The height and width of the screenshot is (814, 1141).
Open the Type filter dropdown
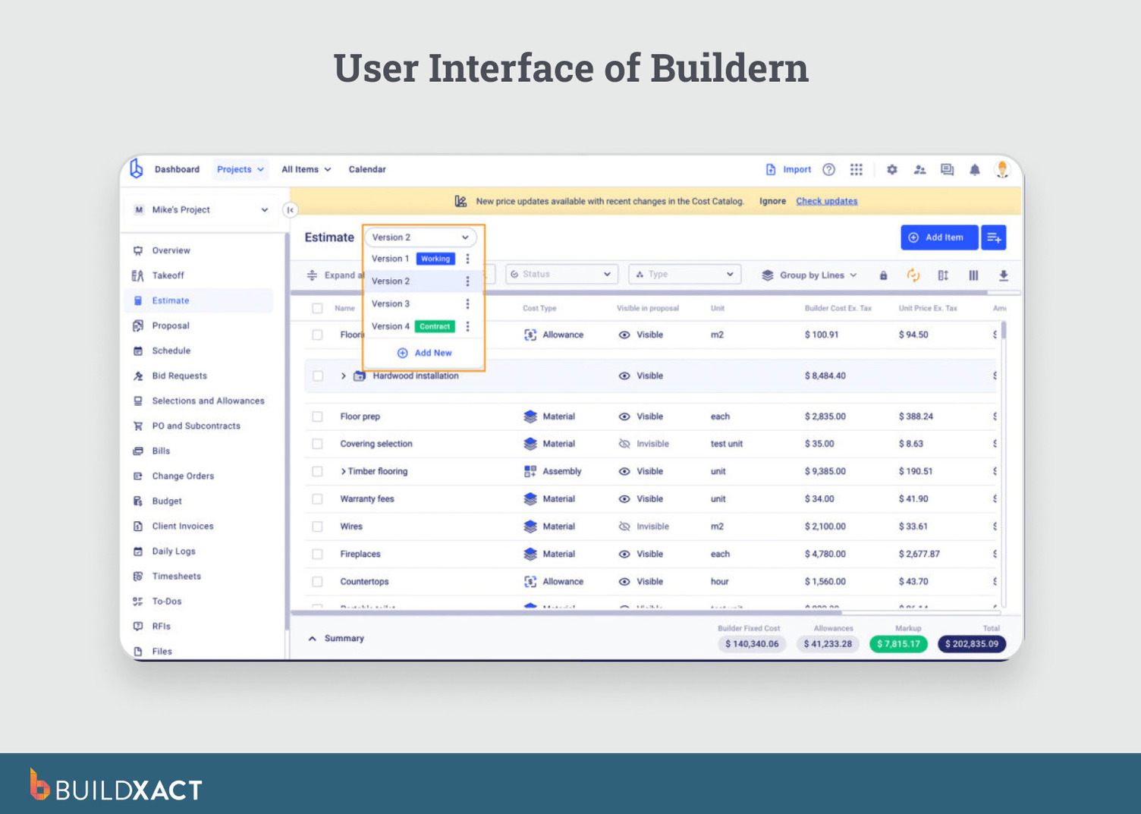[684, 274]
